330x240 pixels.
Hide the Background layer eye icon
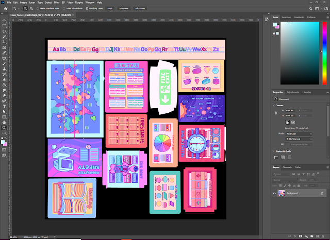(274, 193)
